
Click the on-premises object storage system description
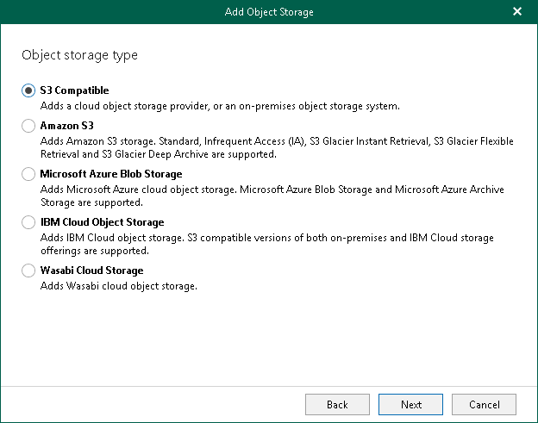tap(220, 106)
